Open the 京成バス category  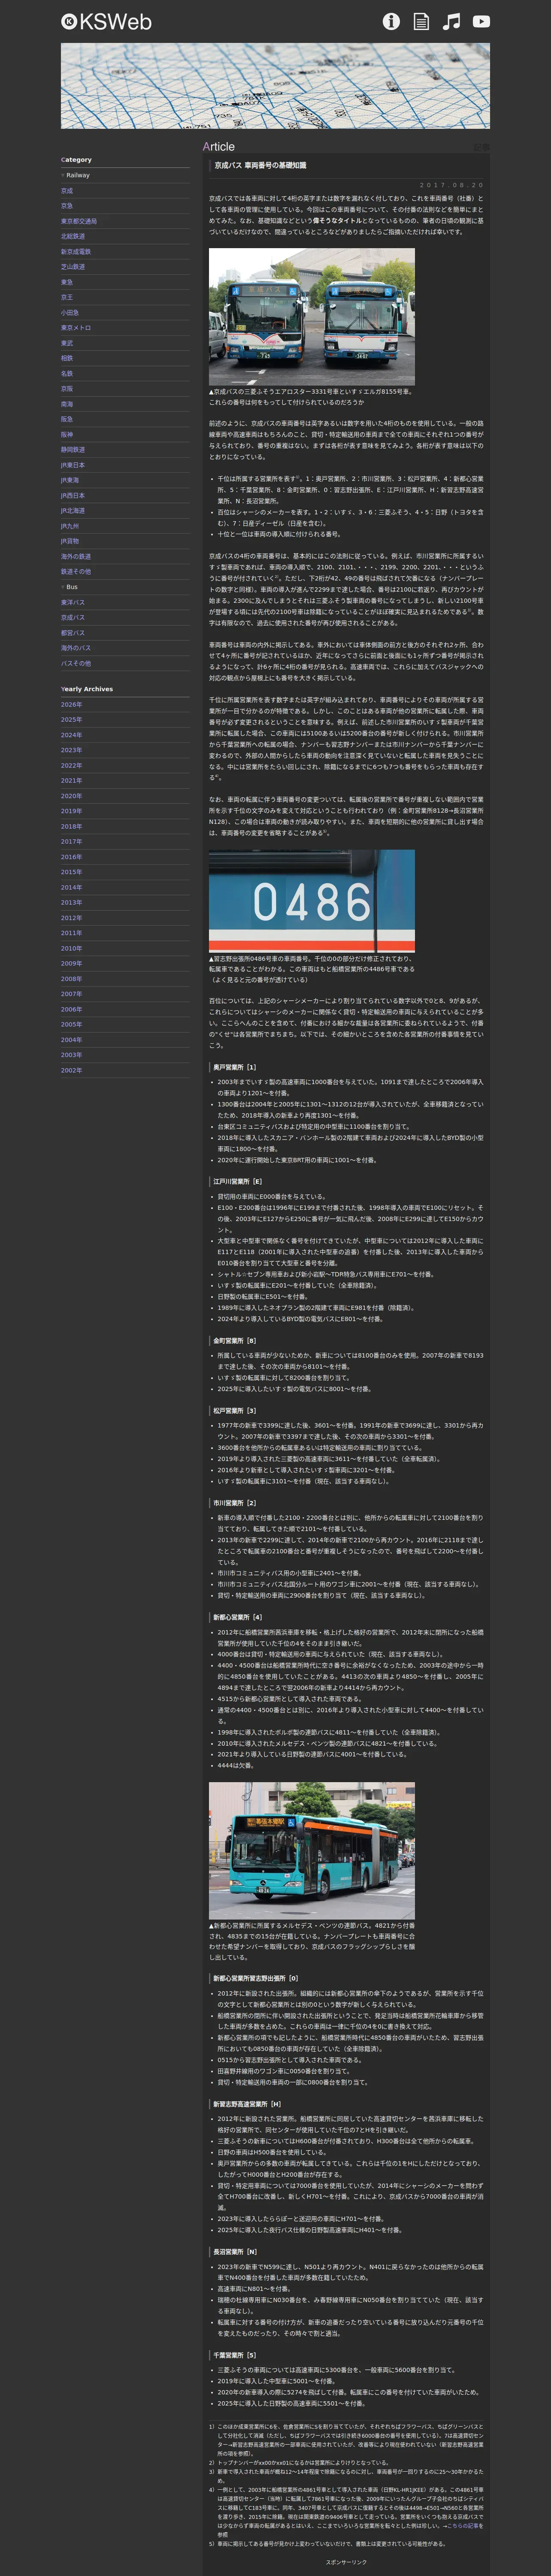pos(73,618)
